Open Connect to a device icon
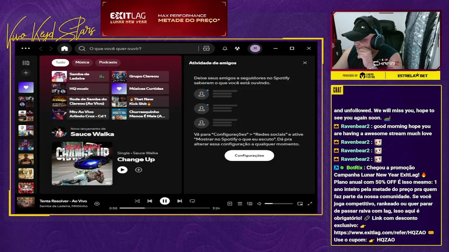 (250, 204)
